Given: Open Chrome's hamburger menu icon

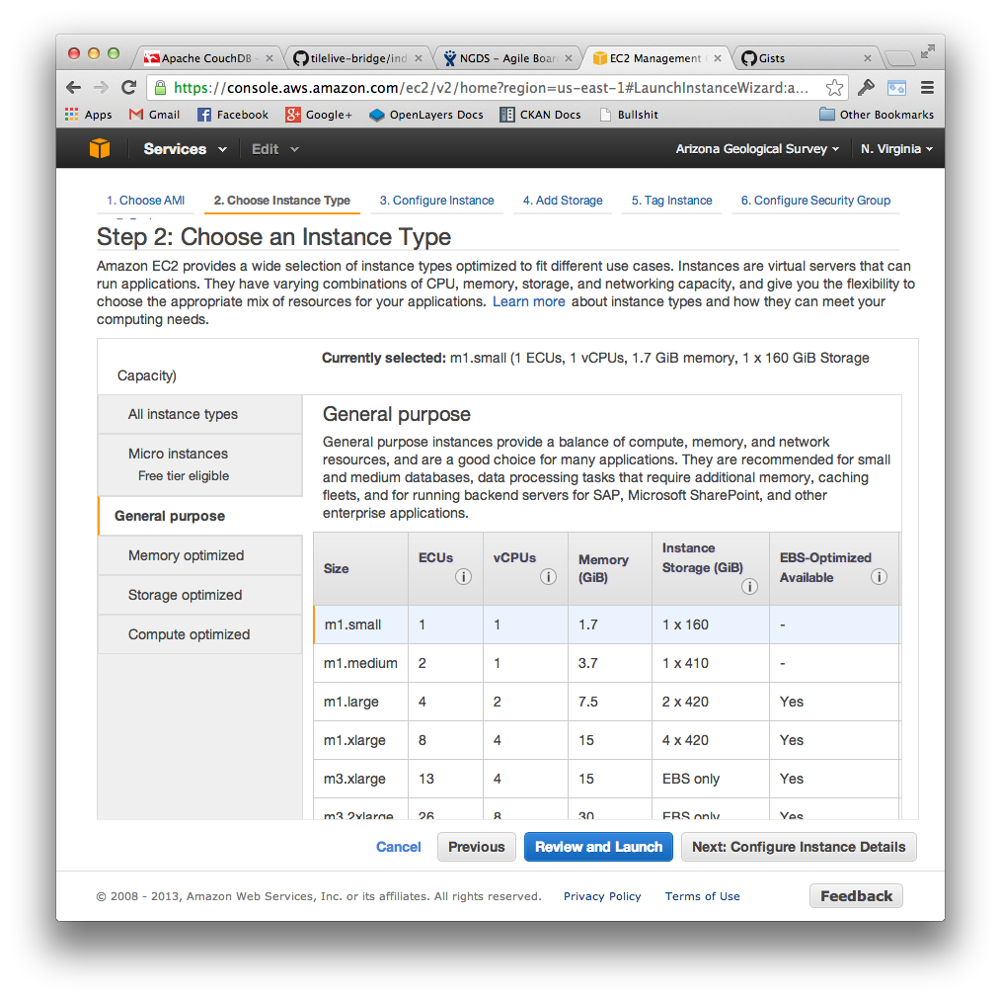Looking at the screenshot, I should coord(927,87).
